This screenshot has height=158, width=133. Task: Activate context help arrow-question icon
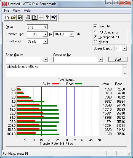click(x=54, y=17)
